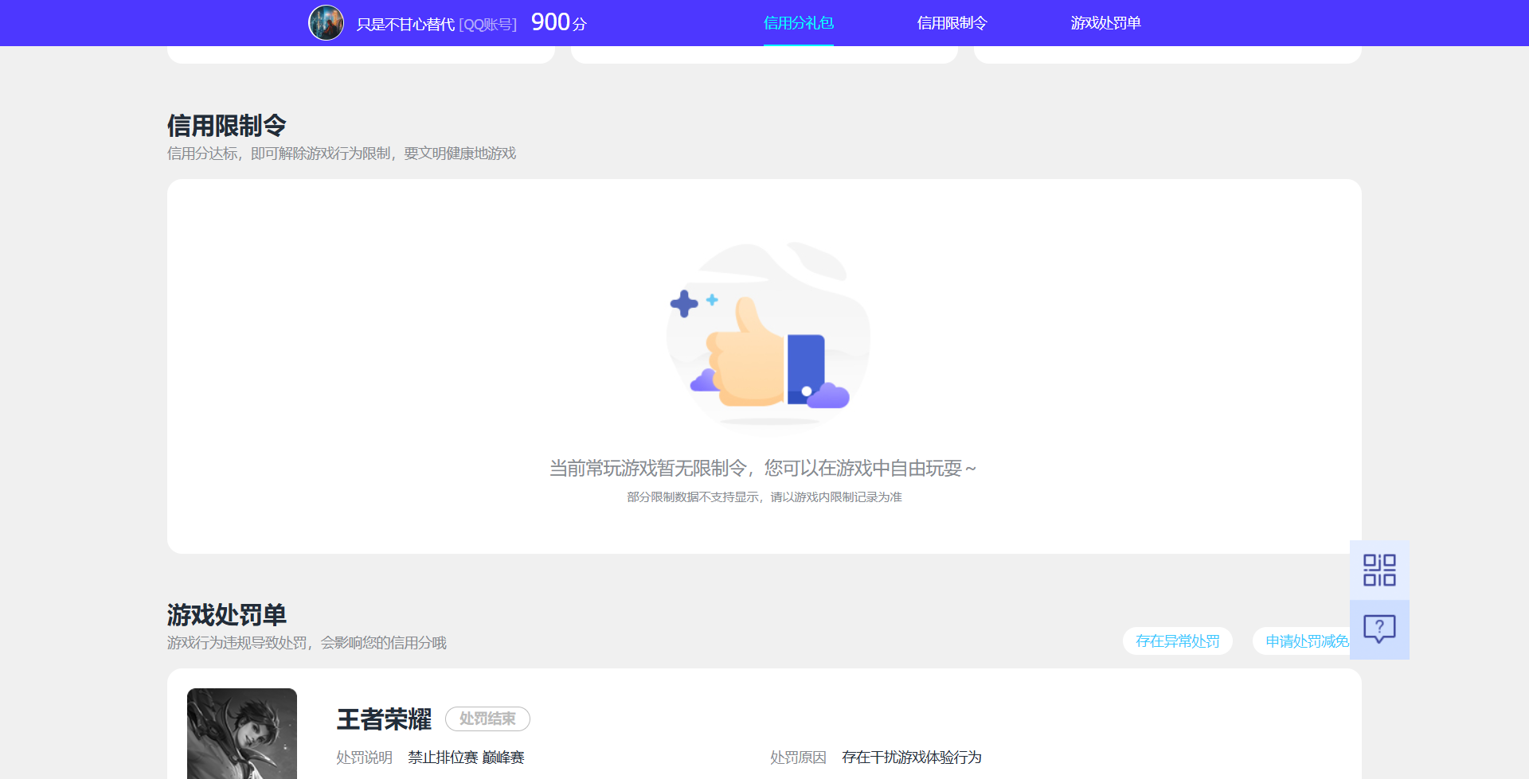This screenshot has height=779, width=1529.
Task: Click the 信用限制令 section heading
Action: 226,125
